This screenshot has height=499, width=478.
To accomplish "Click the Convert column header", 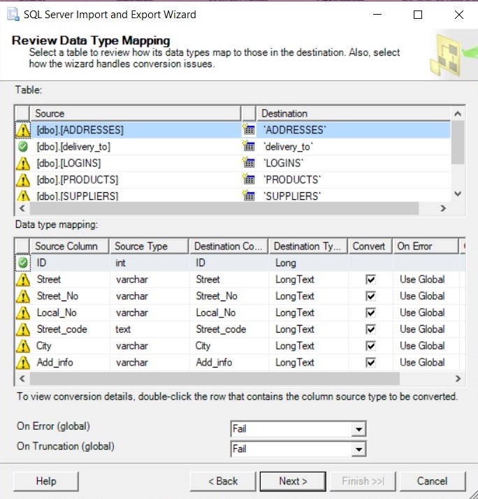I will pos(370,246).
